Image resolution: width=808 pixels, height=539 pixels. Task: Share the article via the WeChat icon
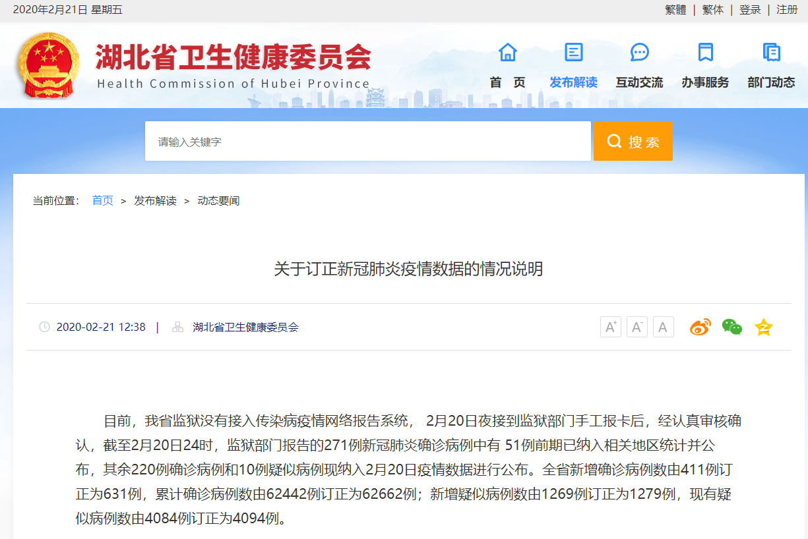(731, 326)
